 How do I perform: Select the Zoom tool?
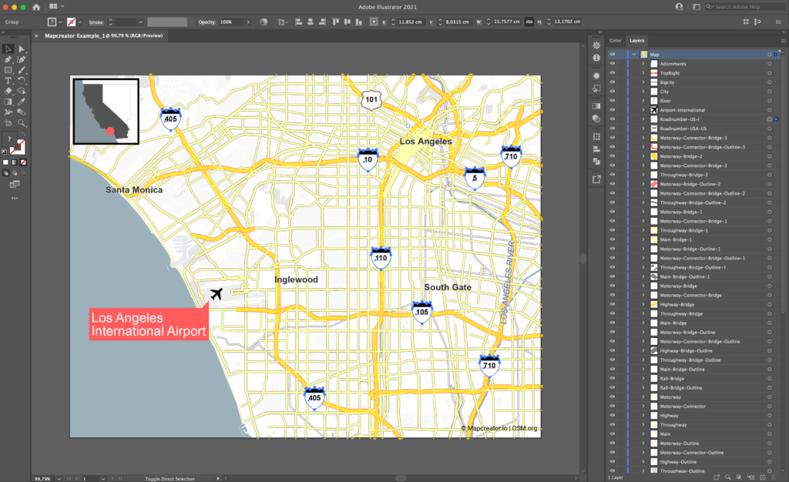[21, 122]
